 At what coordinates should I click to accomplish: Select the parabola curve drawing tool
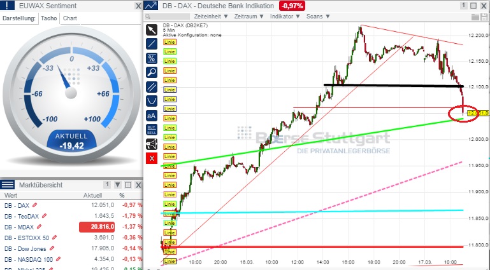point(152,101)
